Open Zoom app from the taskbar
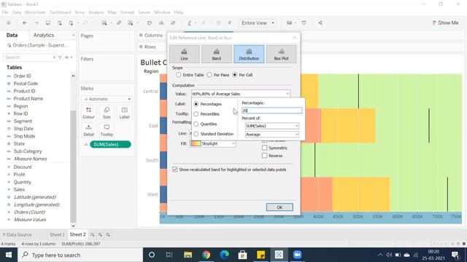 click(297, 255)
